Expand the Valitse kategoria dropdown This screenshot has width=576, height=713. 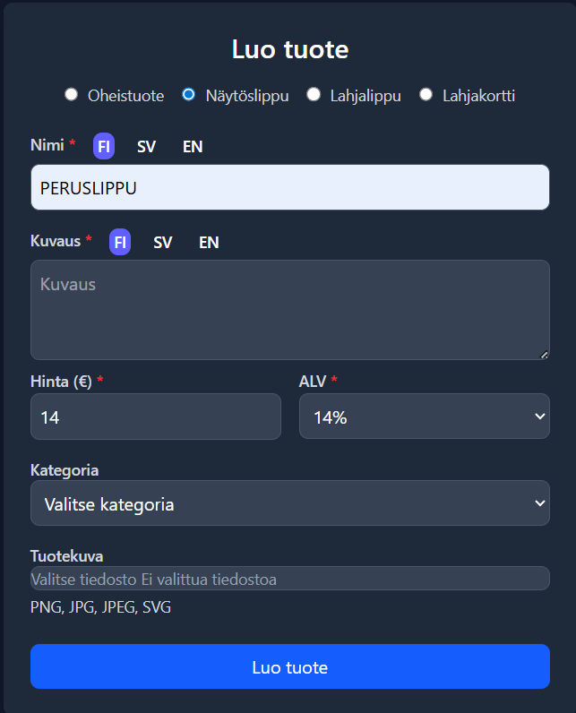pyautogui.click(x=289, y=503)
